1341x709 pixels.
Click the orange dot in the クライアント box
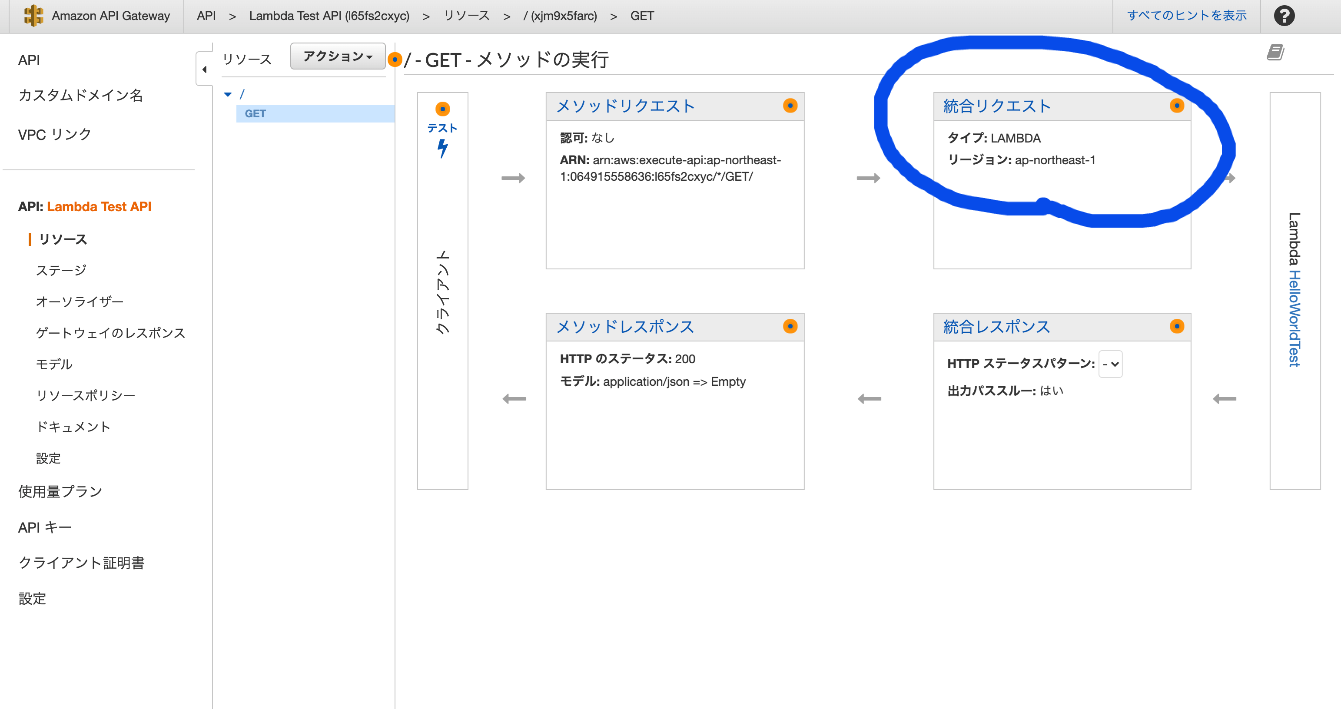443,109
